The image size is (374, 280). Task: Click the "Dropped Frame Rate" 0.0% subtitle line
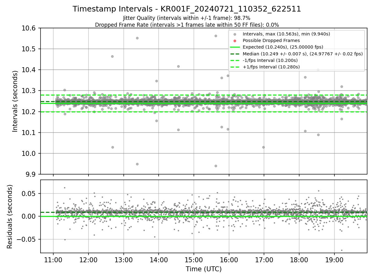tap(187, 25)
